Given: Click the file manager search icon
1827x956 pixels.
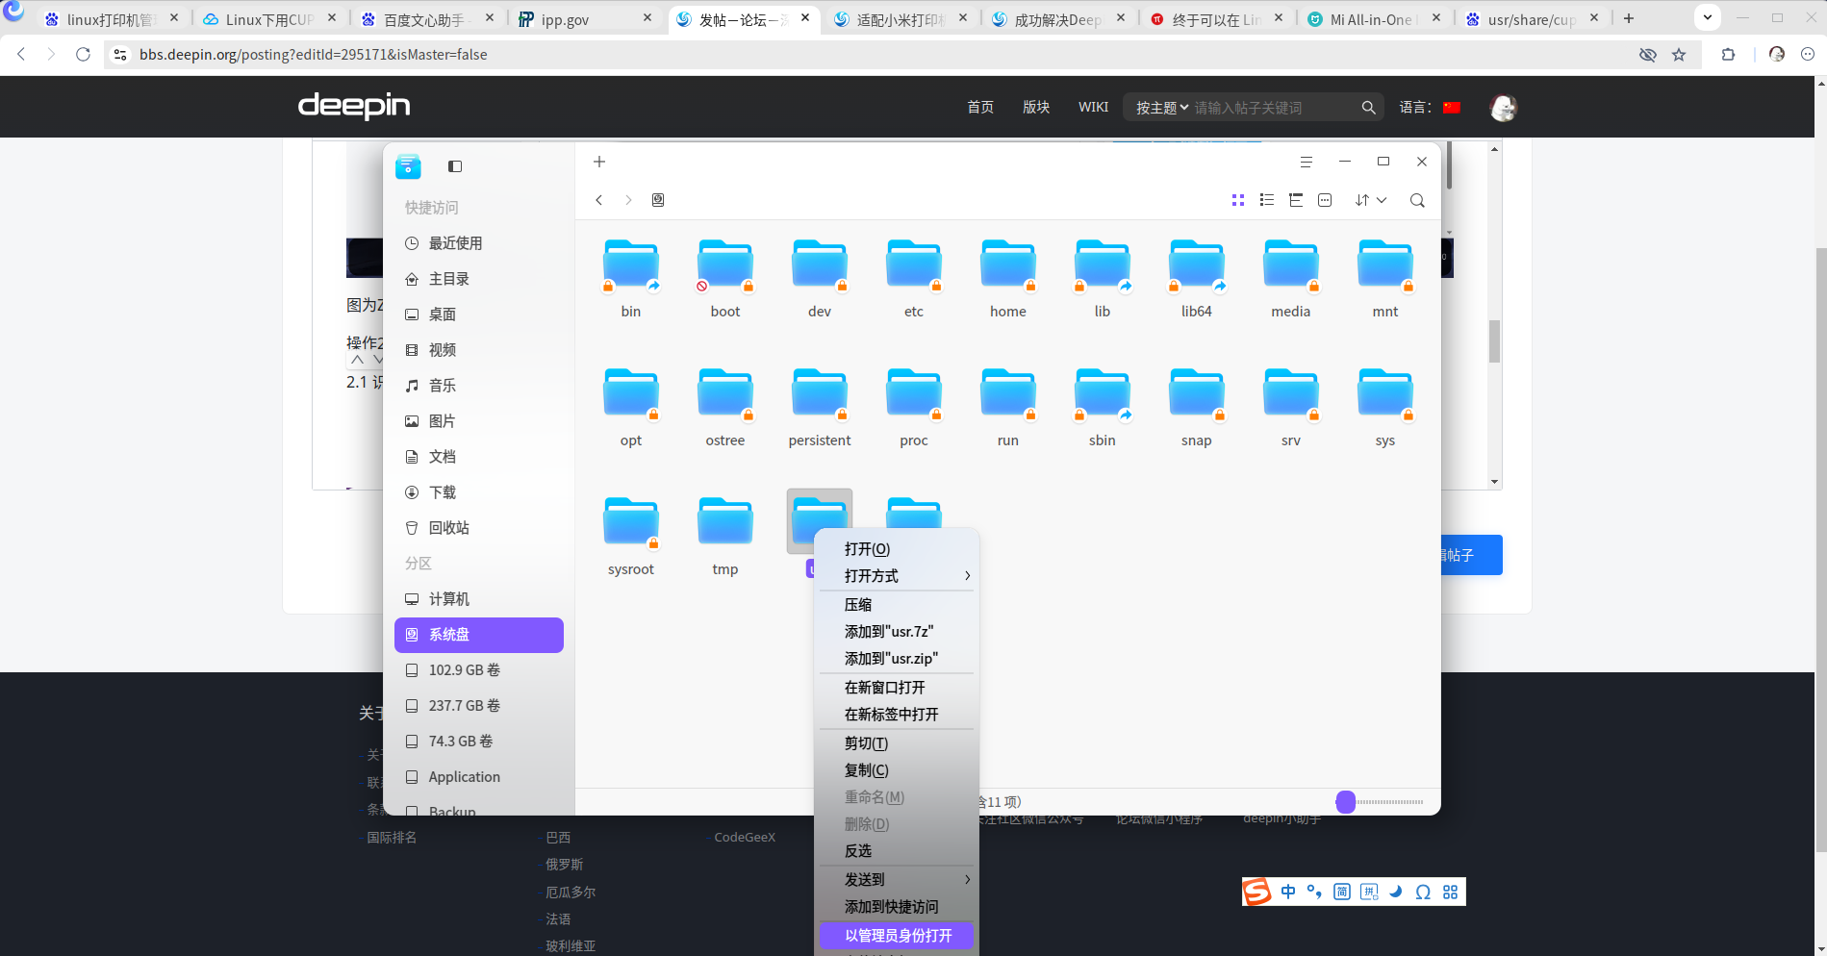Looking at the screenshot, I should 1416,200.
